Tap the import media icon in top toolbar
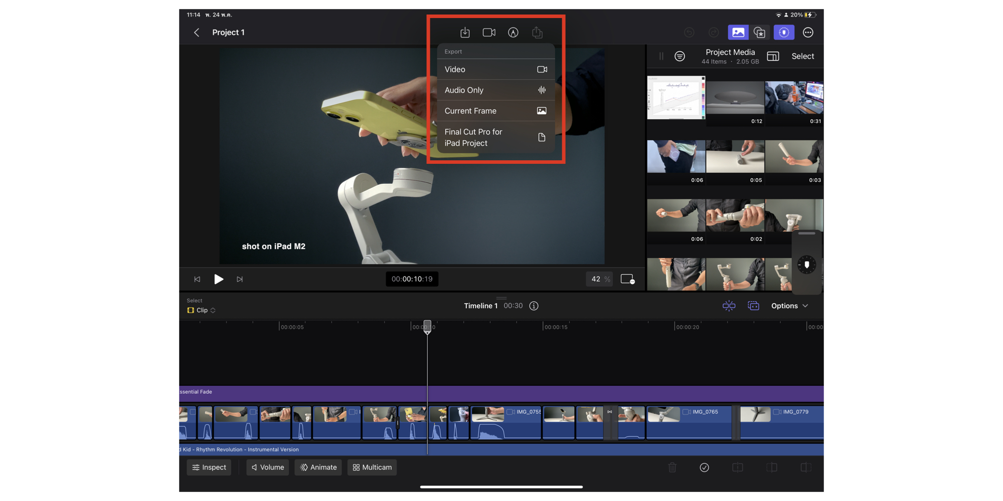Screen dimensions: 1003x501 pyautogui.click(x=465, y=33)
